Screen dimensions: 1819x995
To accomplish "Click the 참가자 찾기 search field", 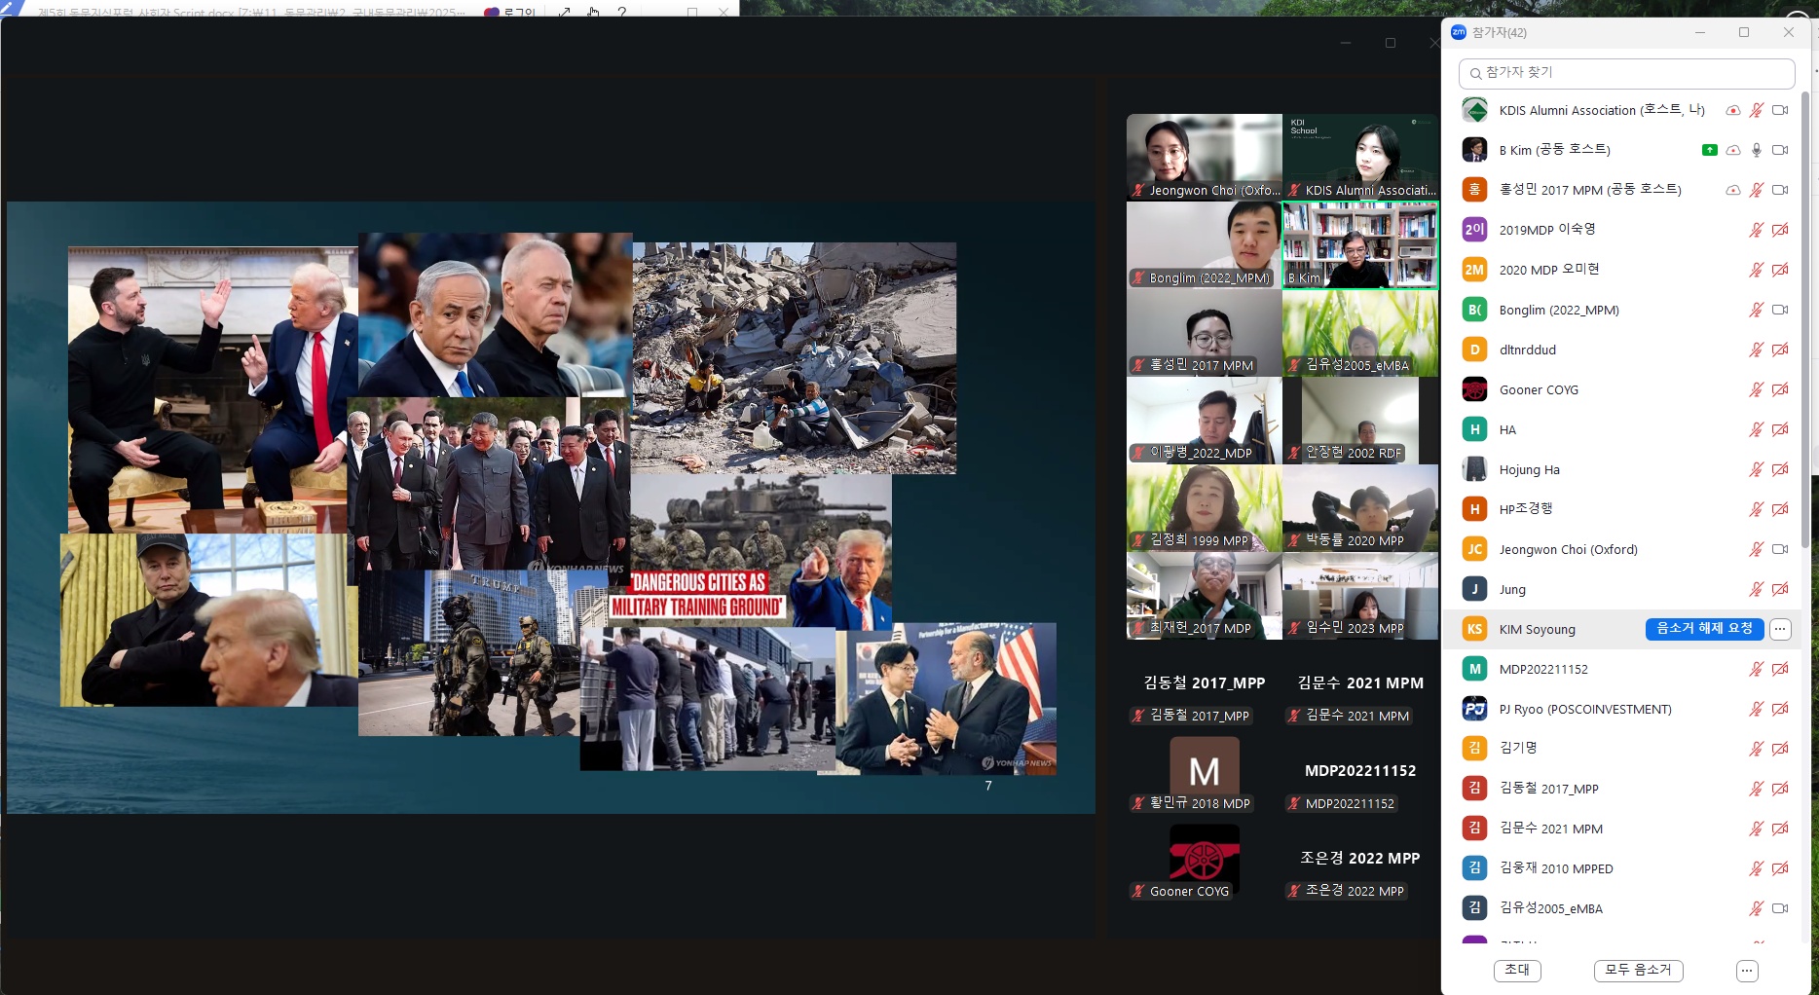I will pyautogui.click(x=1626, y=73).
